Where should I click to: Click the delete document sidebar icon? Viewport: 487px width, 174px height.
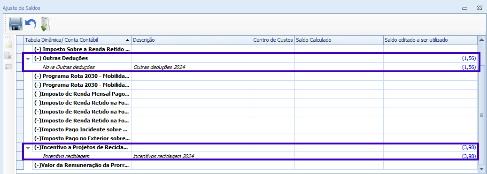[8, 56]
